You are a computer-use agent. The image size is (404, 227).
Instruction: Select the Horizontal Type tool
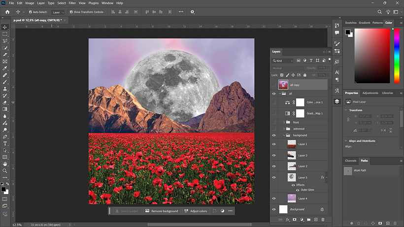(x=5, y=143)
